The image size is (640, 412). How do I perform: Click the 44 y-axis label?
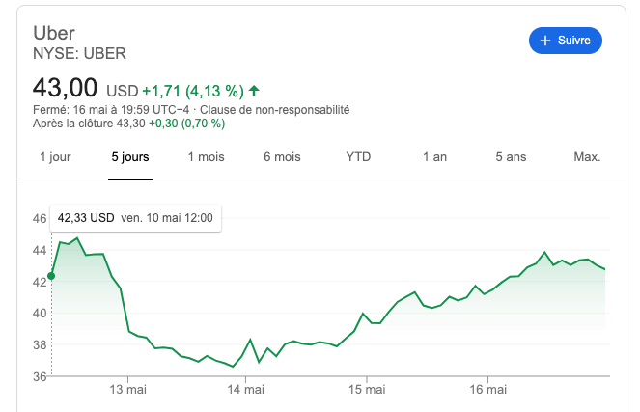point(40,251)
